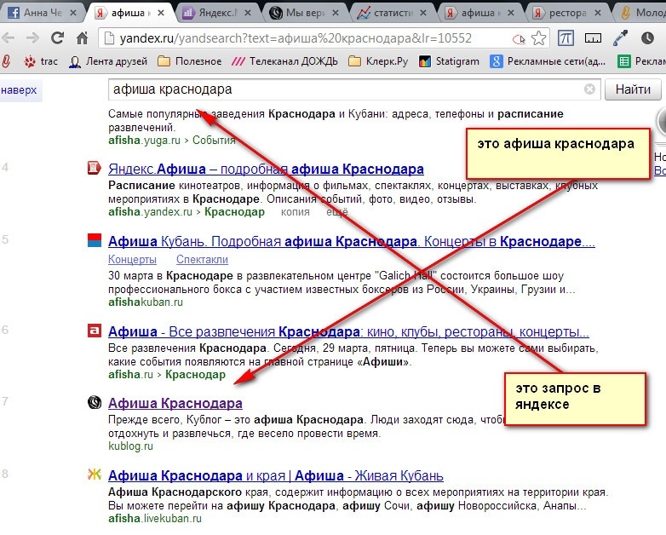Open the Лента друзей bookmark
This screenshot has height=535, width=666.
point(108,61)
